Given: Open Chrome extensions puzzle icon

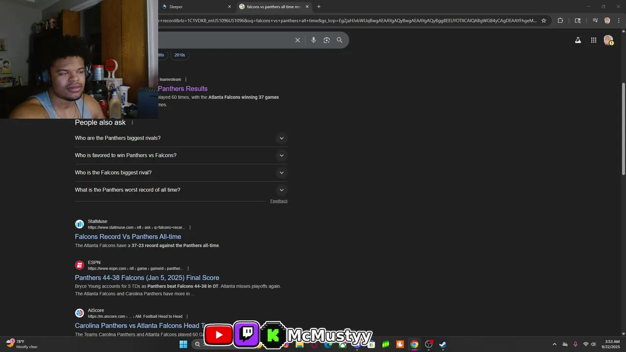Looking at the screenshot, I should (x=560, y=21).
